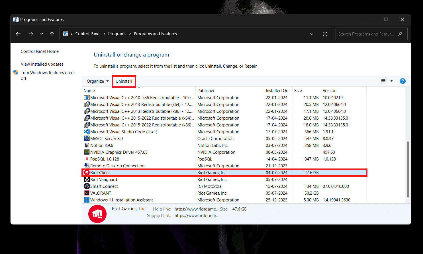Click the VALORANT icon
This screenshot has width=423, height=254.
point(87,193)
